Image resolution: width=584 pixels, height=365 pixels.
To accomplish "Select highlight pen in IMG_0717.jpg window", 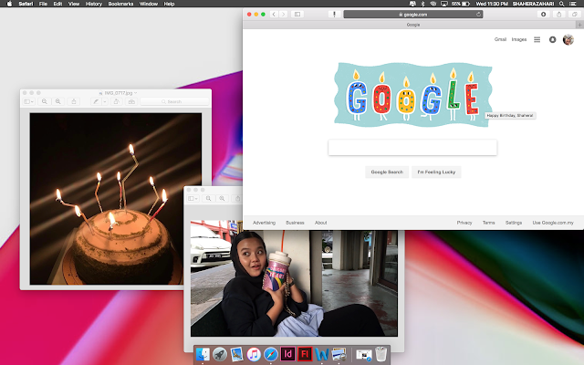I will (x=96, y=101).
